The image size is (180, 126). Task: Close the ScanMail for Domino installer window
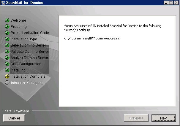(176, 3)
